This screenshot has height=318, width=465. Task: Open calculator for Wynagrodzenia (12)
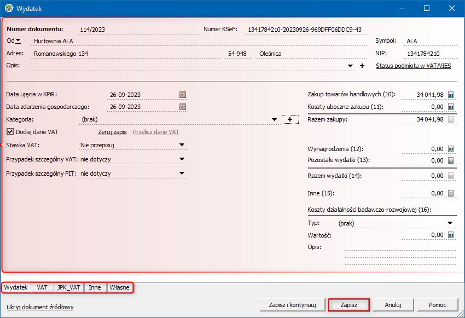(x=451, y=149)
